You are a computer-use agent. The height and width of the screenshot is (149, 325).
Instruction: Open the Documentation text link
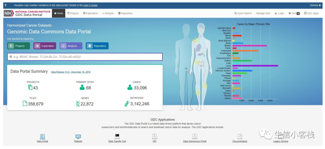tap(240, 141)
